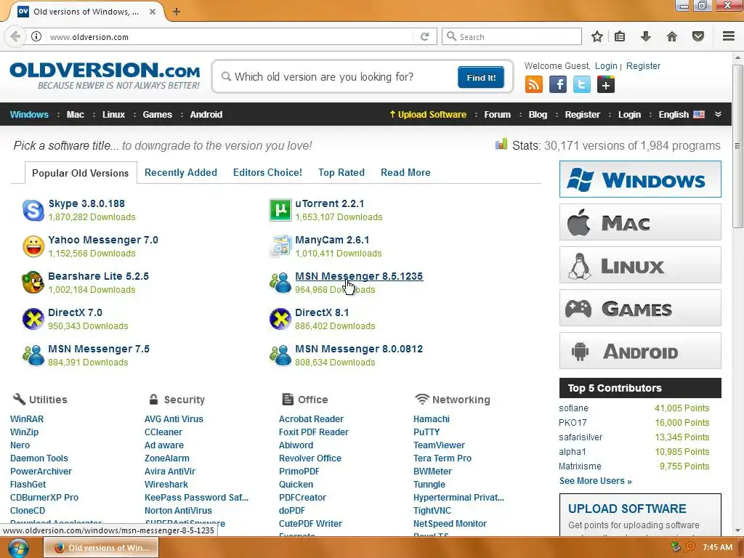Click the Register link beside Welcome Guest

click(643, 66)
